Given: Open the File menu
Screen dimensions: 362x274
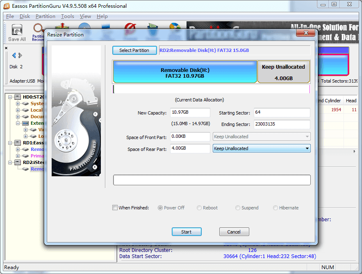Looking at the screenshot, I should (x=10, y=16).
